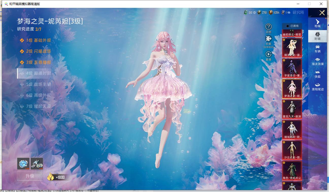The image size is (329, 192).
Task: Click the info icon beside 510
Action: [x=254, y=13]
